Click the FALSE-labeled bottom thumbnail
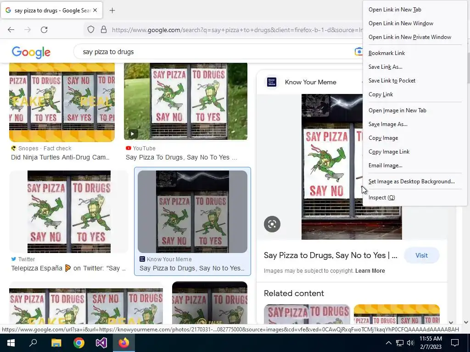The image size is (470, 352). click(x=209, y=302)
